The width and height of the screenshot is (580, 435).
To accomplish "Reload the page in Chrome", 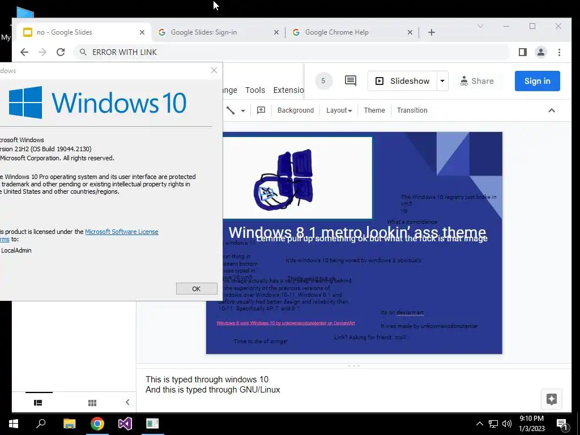I will (x=61, y=52).
